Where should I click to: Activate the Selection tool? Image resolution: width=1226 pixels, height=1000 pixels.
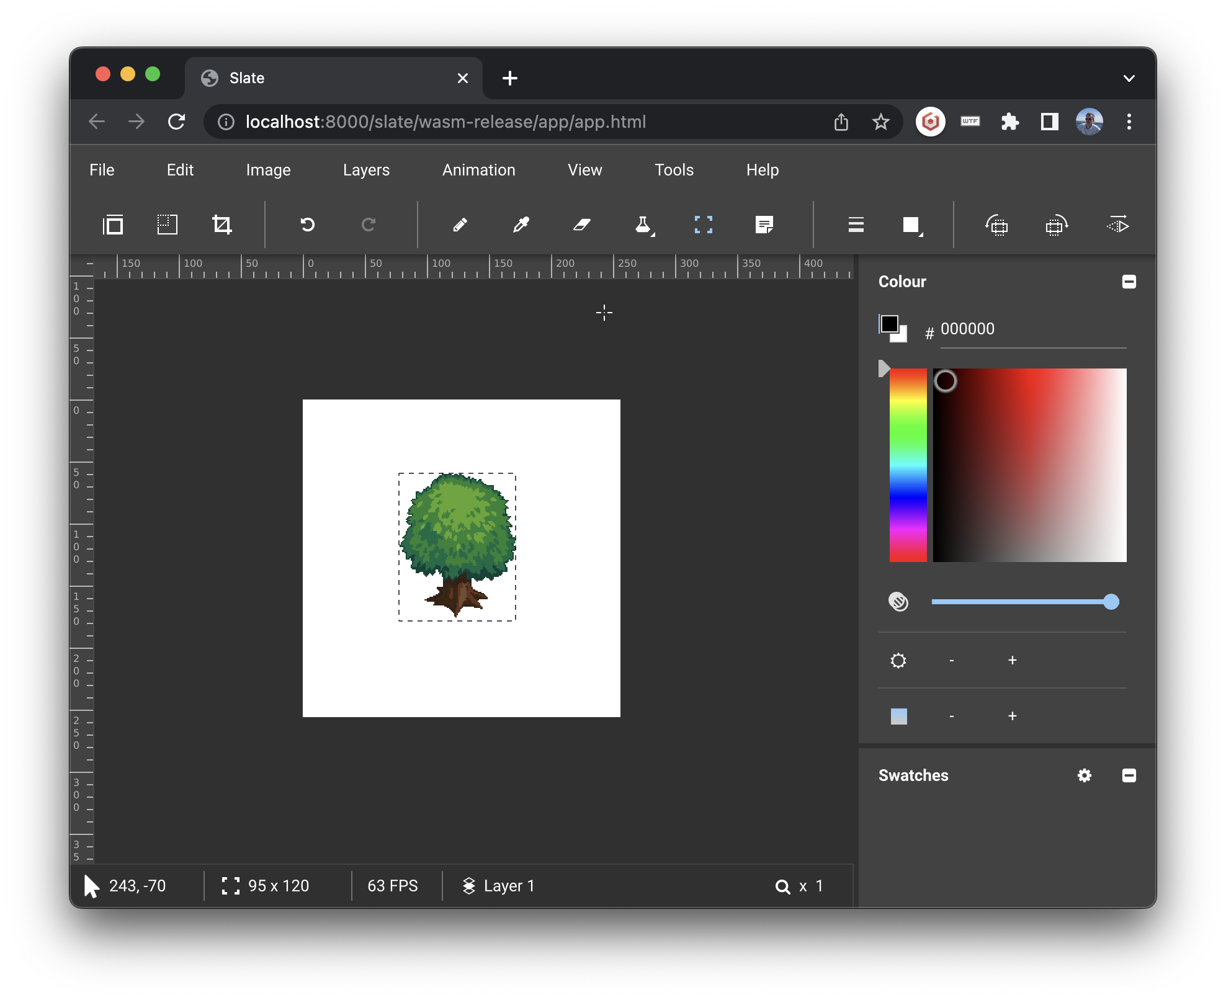[704, 225]
